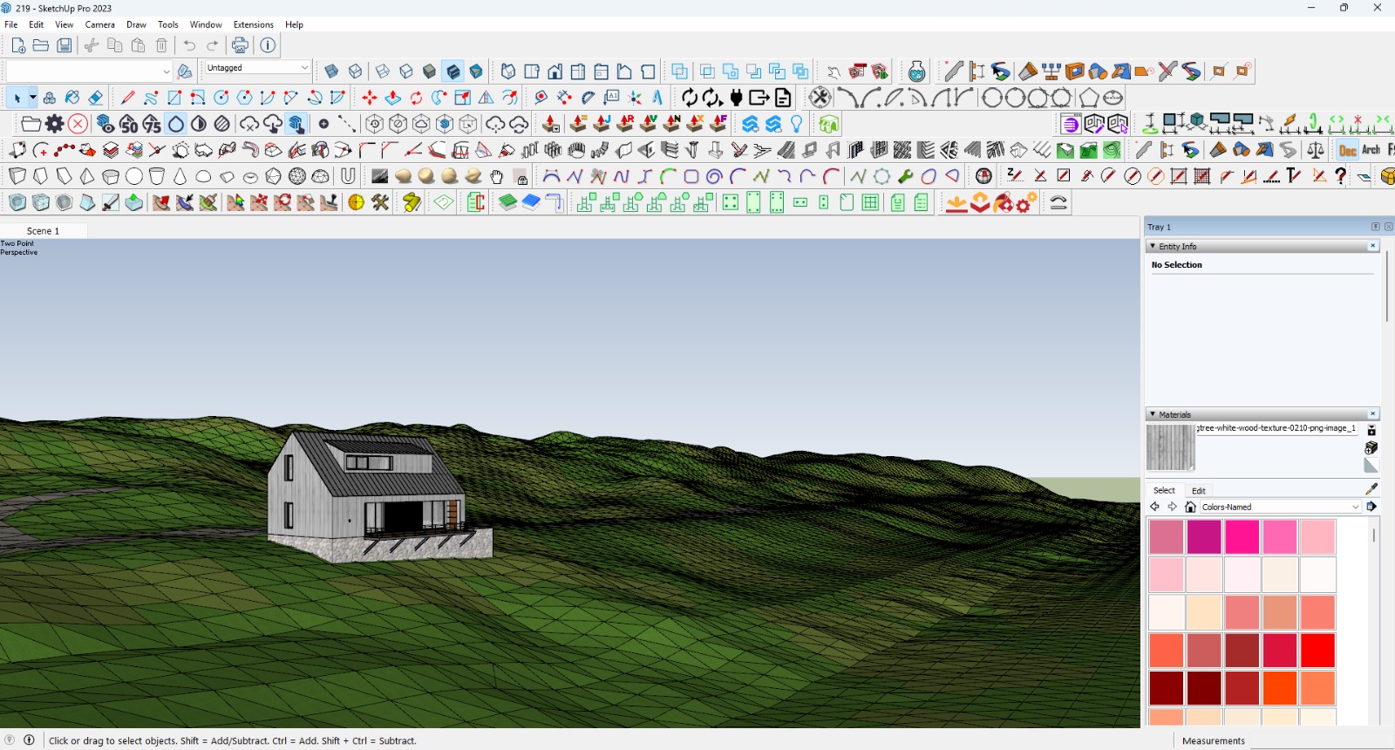
Task: Open the Select tool dropdown arrow
Action: 33,98
